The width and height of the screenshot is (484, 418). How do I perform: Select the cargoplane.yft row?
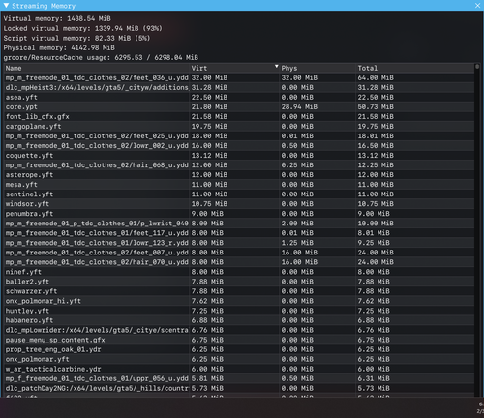tap(239, 126)
